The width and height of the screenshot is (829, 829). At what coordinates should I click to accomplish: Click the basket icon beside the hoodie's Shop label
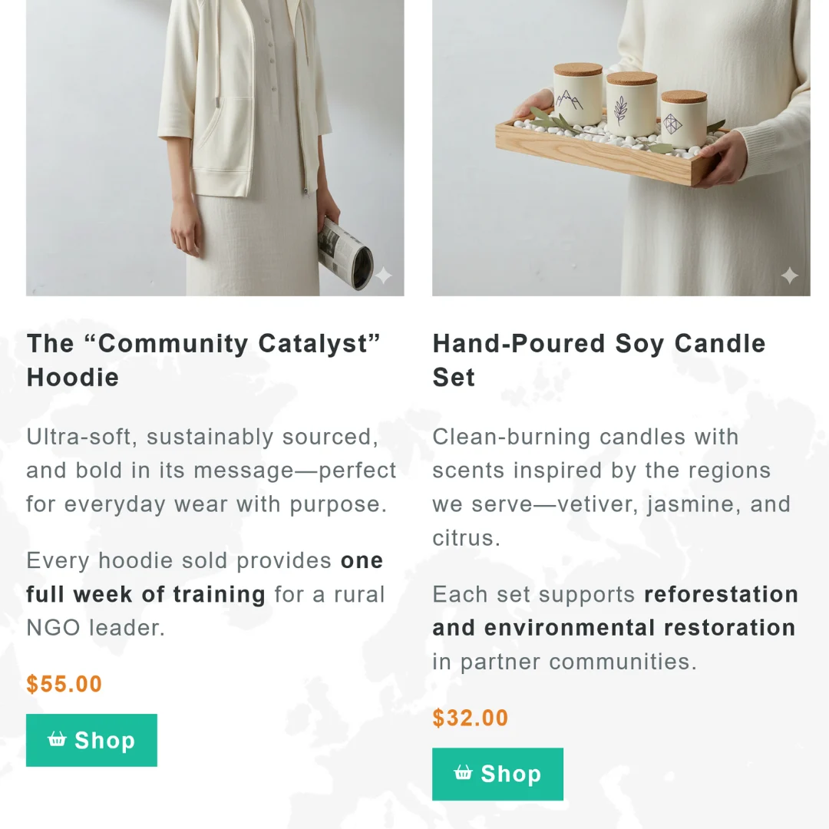pos(57,739)
